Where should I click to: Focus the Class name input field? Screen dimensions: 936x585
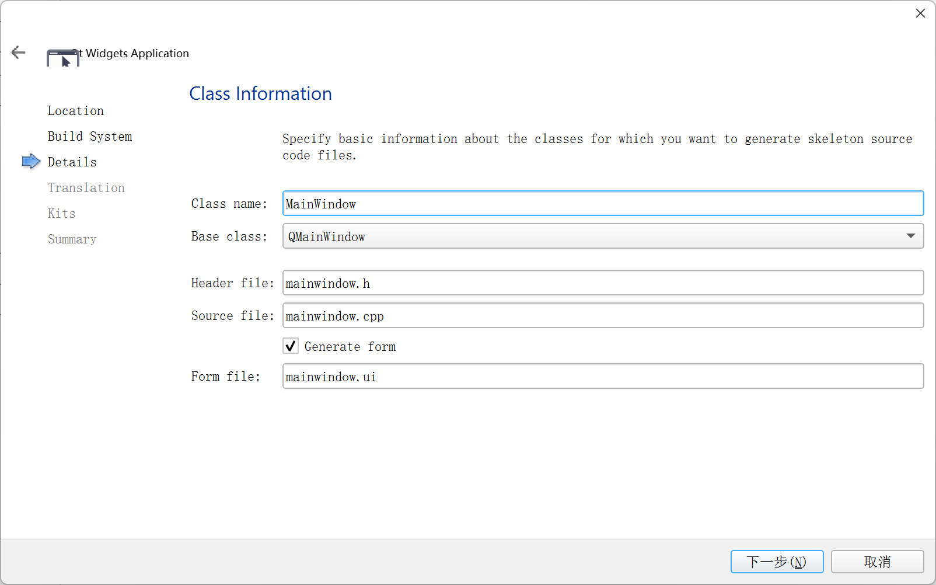tap(603, 203)
